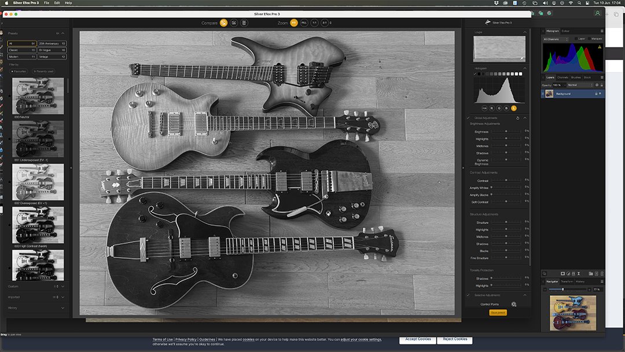Open the Wi-Fi status menu
This screenshot has height=352, width=625.
tap(571, 3)
